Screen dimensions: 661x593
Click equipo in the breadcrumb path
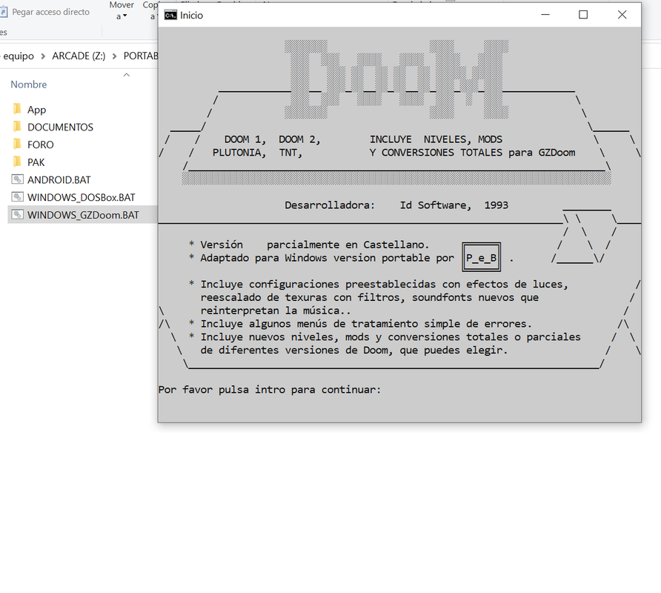point(19,56)
